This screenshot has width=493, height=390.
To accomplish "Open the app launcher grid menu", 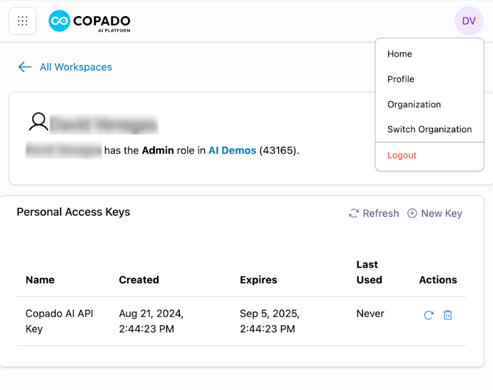I will coord(23,21).
